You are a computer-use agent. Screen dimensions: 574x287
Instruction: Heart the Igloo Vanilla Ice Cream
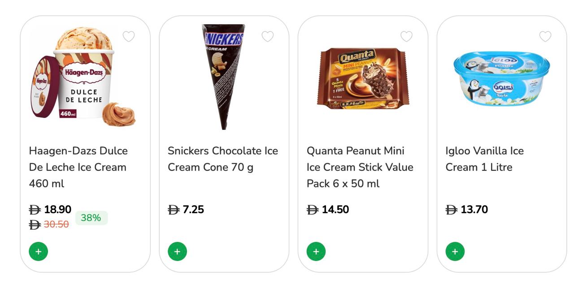[545, 36]
